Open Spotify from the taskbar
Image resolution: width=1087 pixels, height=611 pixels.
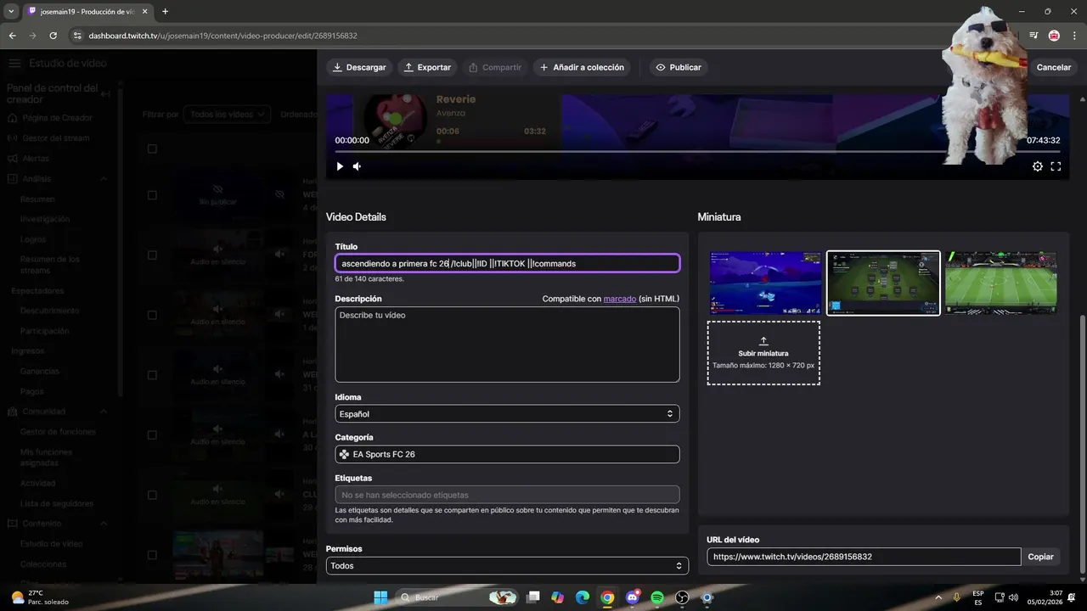657,597
